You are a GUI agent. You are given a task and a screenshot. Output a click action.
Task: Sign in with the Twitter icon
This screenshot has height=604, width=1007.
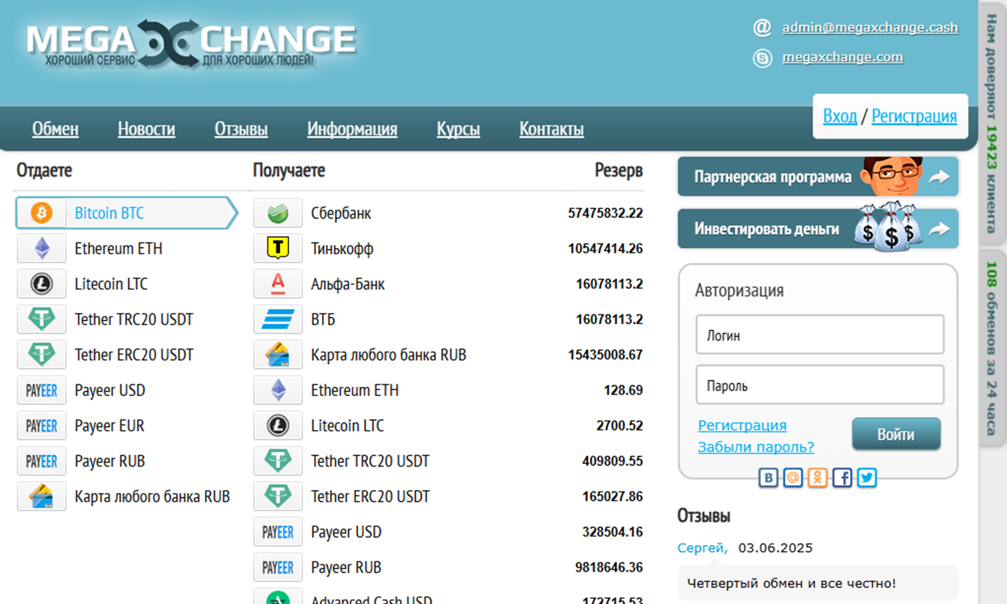click(867, 478)
